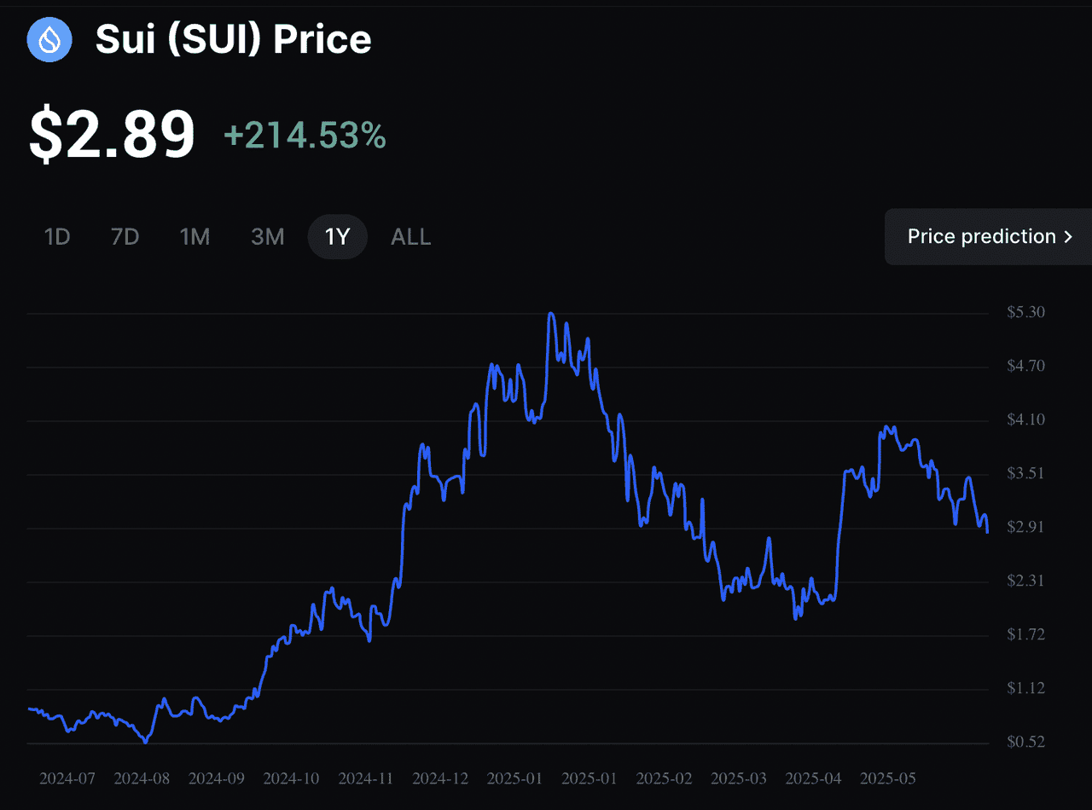The image size is (1092, 810).
Task: Click the $2.31 y-axis label
Action: (x=1025, y=581)
